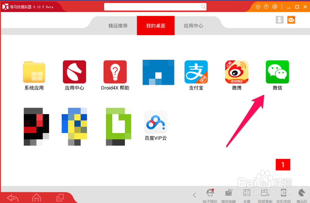Viewport: 310px width, 203px height.
Task: Open the 微信 WeChat app
Action: tap(277, 72)
